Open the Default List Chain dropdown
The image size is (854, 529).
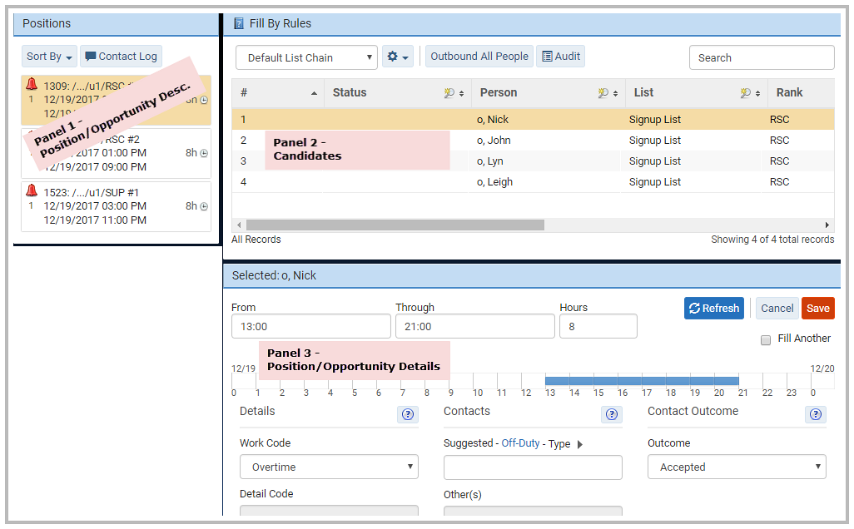tap(306, 57)
